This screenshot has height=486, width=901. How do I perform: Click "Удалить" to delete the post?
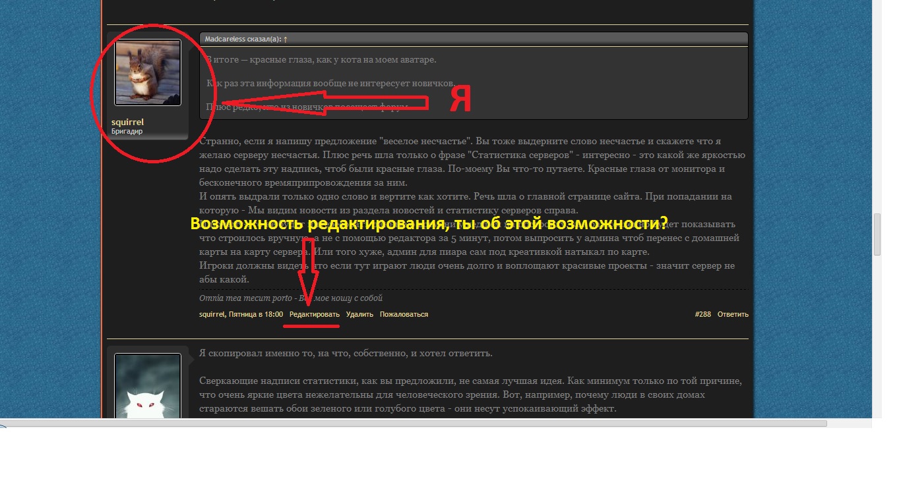[359, 315]
